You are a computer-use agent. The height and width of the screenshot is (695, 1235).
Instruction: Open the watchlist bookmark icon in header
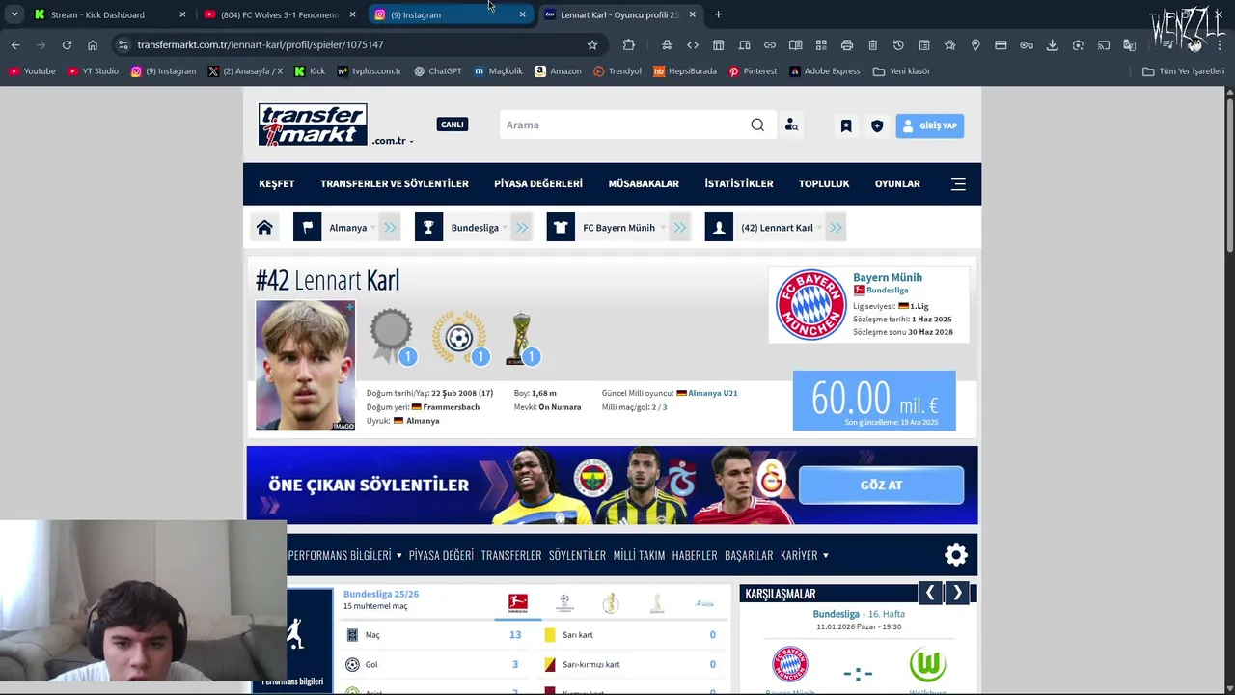point(846,125)
